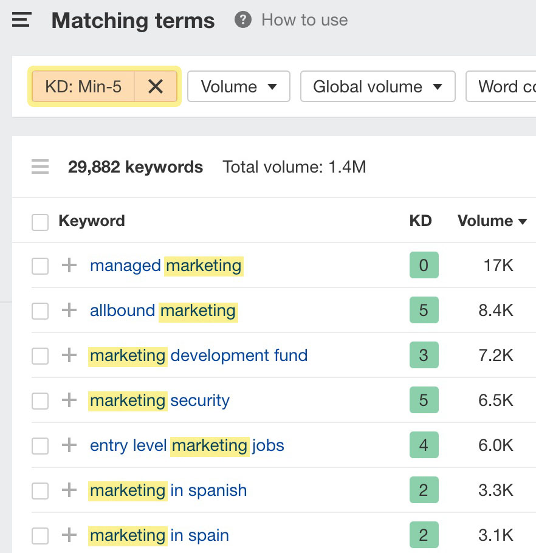Image resolution: width=536 pixels, height=553 pixels.
Task: Expand the Global volume filter
Action: pos(377,87)
